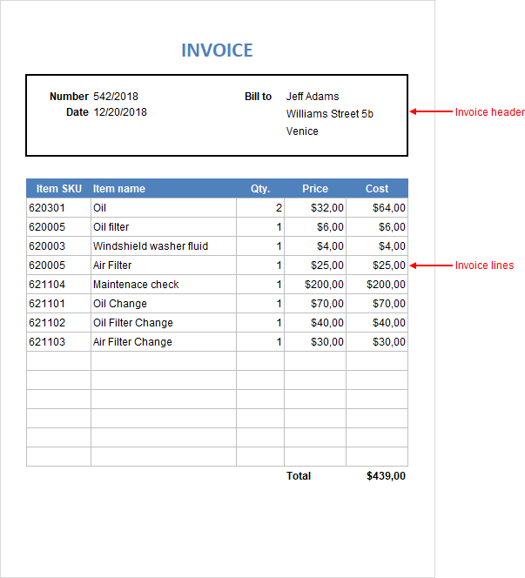Click the Qty. column header
Screen dimensions: 525x578
(260, 189)
